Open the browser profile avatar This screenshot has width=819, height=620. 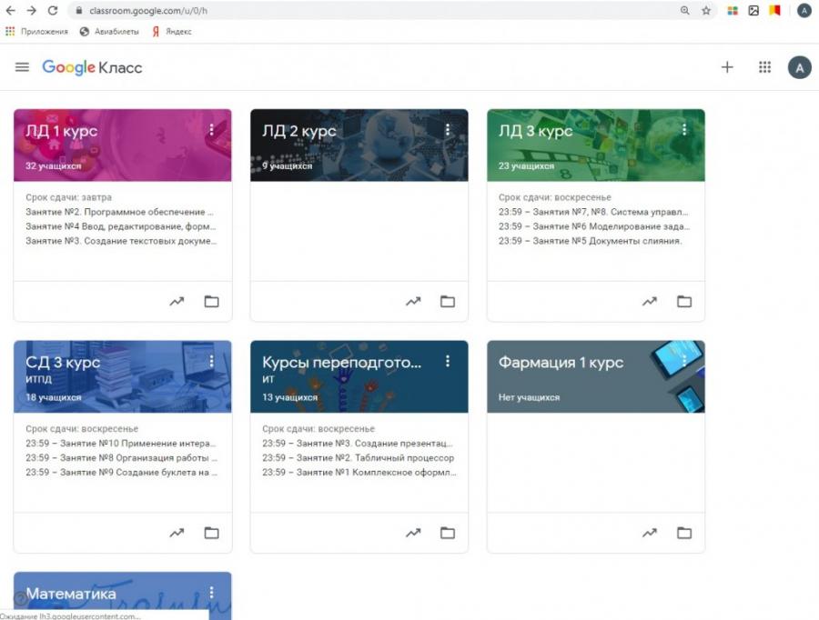[x=804, y=10]
